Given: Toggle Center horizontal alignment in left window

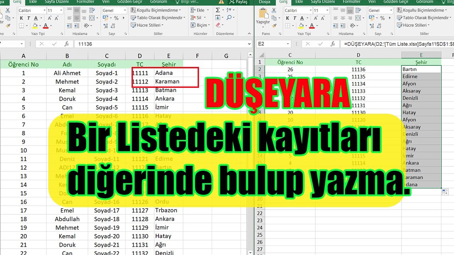Looking at the screenshot, I should [x=77, y=18].
